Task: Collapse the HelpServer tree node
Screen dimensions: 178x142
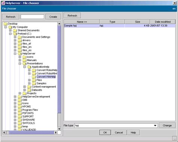Action: click(15, 54)
